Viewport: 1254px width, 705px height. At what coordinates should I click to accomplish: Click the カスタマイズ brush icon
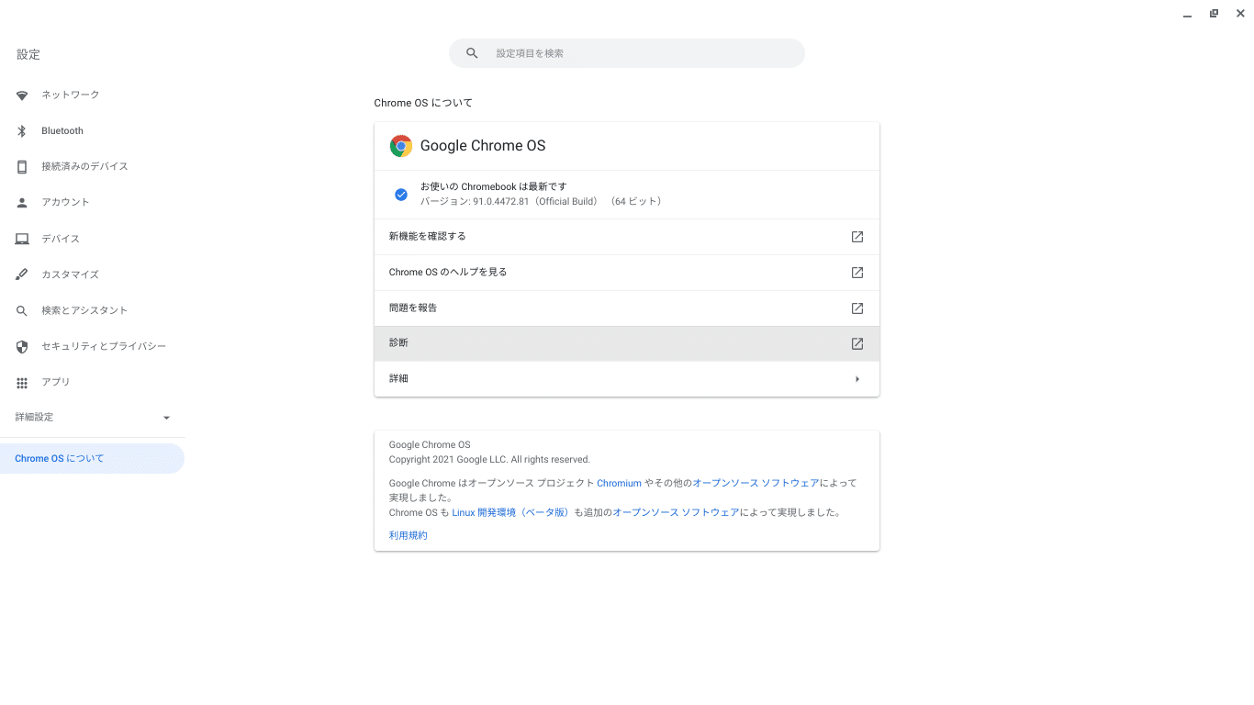(x=22, y=274)
